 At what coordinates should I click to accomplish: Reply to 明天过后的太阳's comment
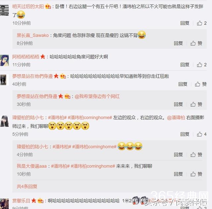pyautogui.click(x=185, y=23)
